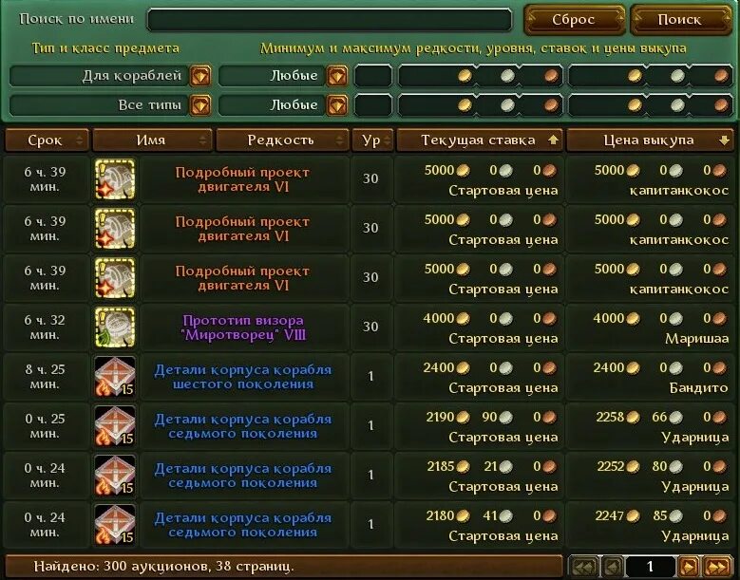Viewport: 740px width, 580px height.
Task: Jump to last page arrows
Action: click(716, 566)
